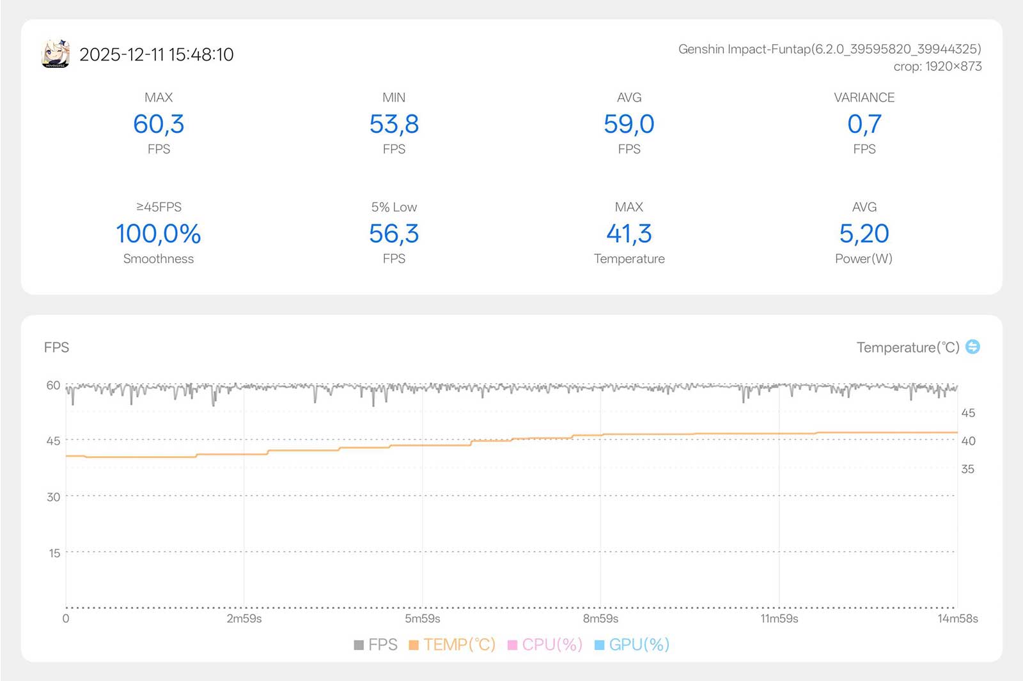Screen dimensions: 1023x681
Task: Click the gray FPS legend square
Action: pos(359,645)
